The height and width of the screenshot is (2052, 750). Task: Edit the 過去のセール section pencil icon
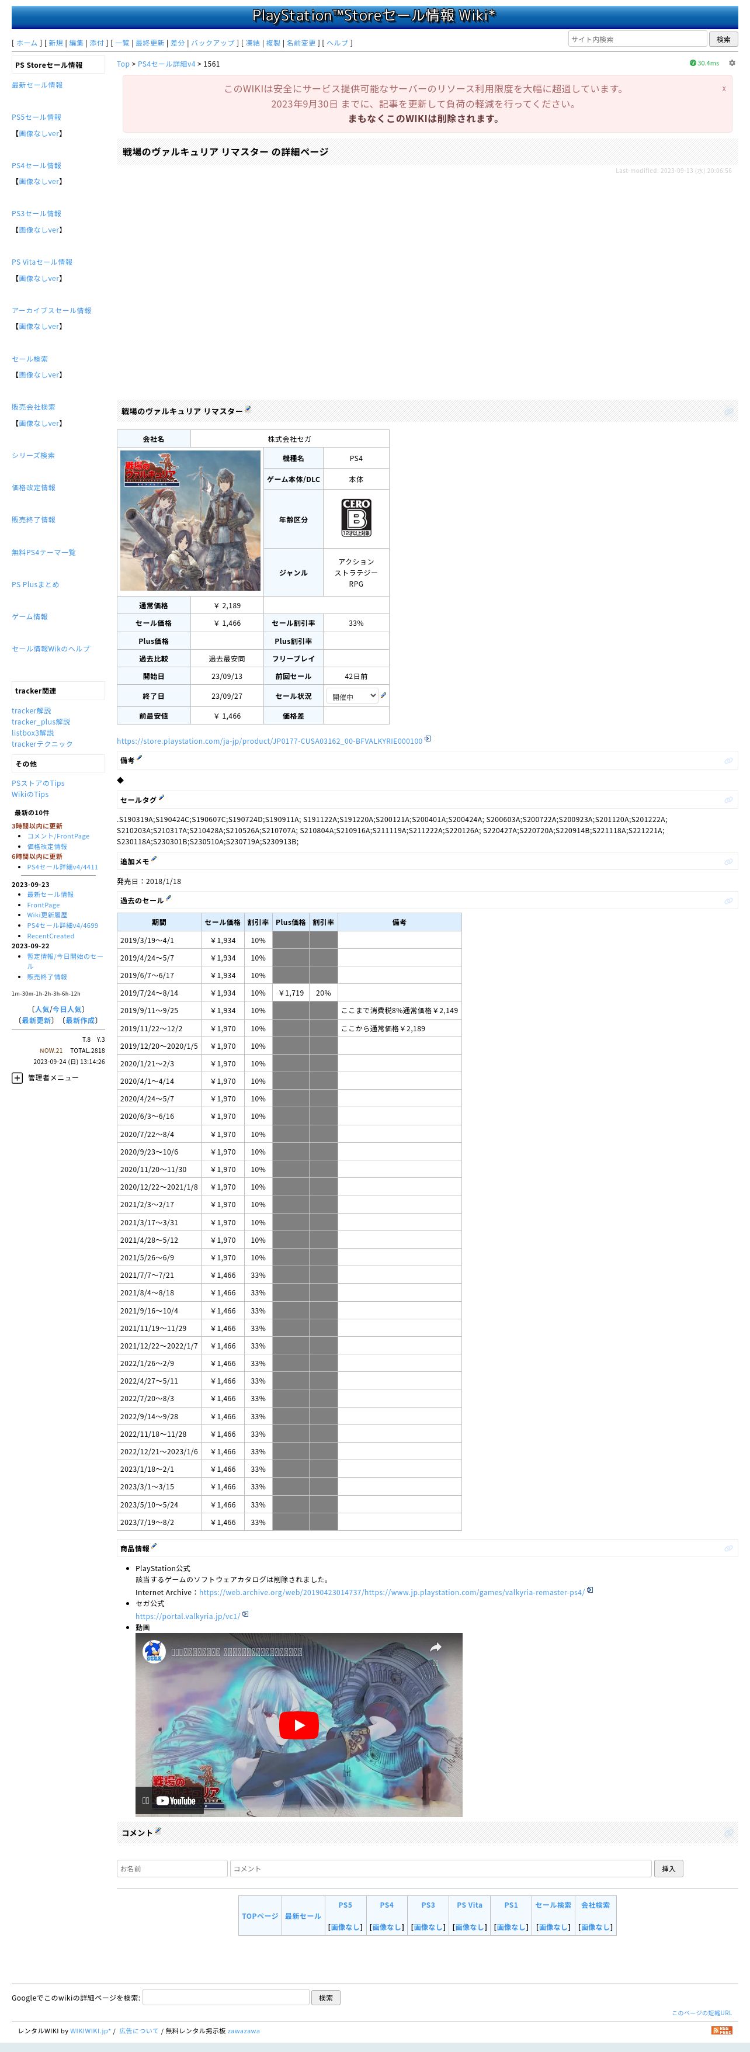click(x=168, y=897)
